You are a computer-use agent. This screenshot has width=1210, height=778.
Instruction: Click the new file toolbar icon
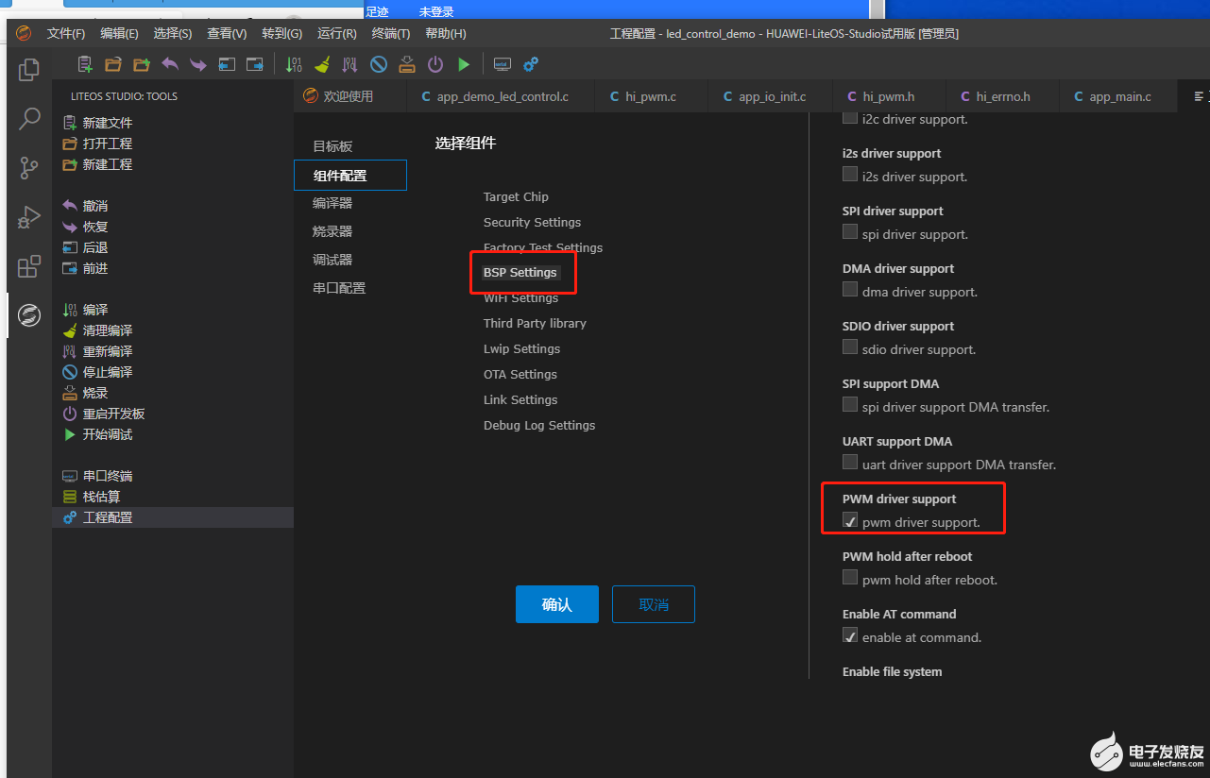(85, 64)
